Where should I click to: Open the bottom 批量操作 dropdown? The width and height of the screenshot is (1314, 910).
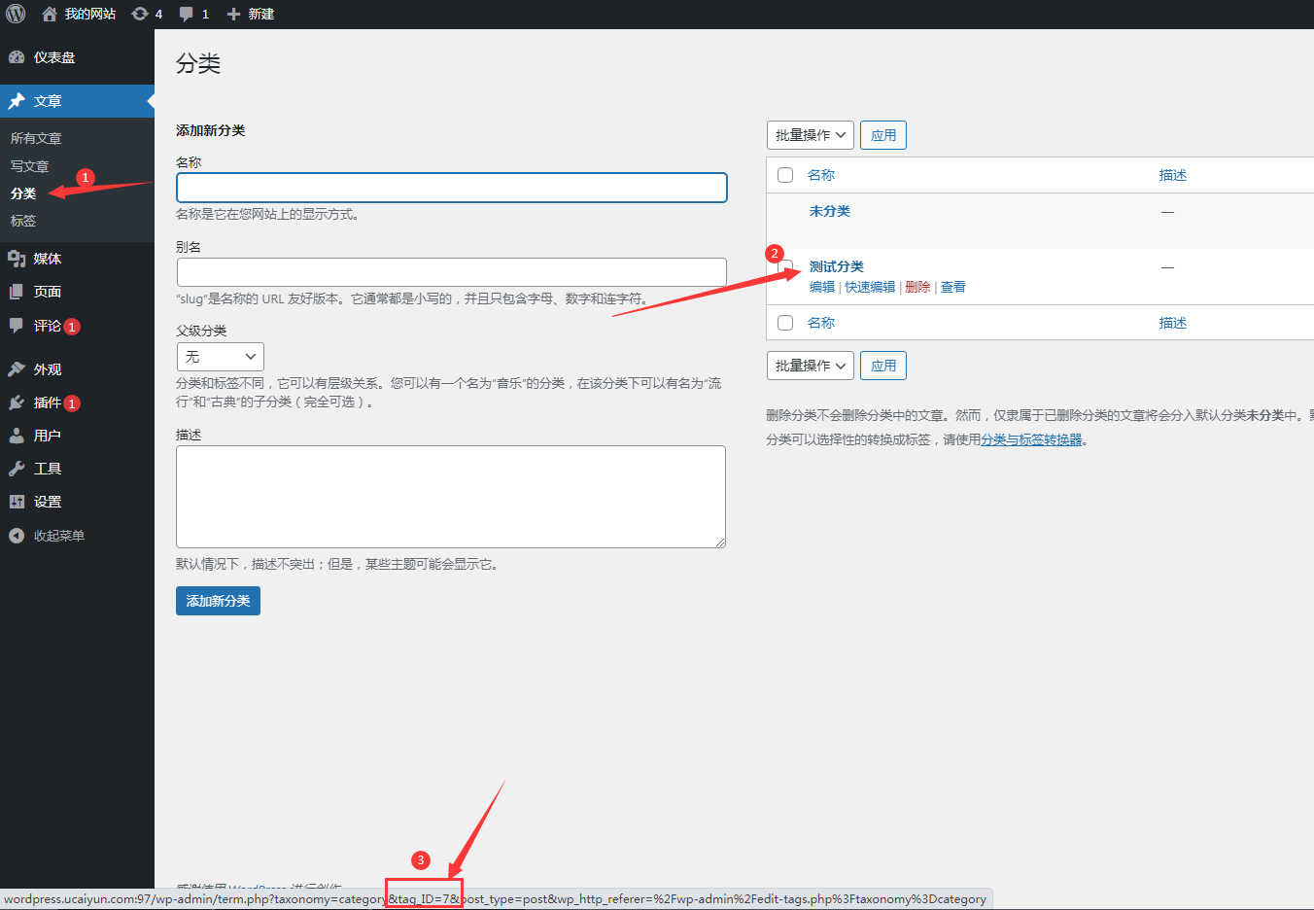pos(810,366)
